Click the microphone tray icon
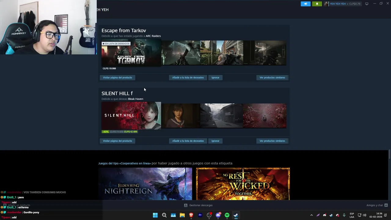 [x=344, y=215]
